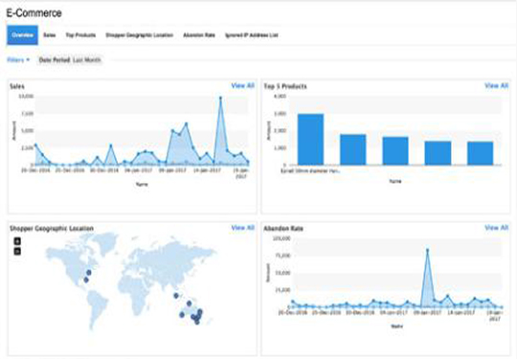517x359 pixels.
Task: Open the Abandon Rate tab
Action: pyautogui.click(x=199, y=35)
